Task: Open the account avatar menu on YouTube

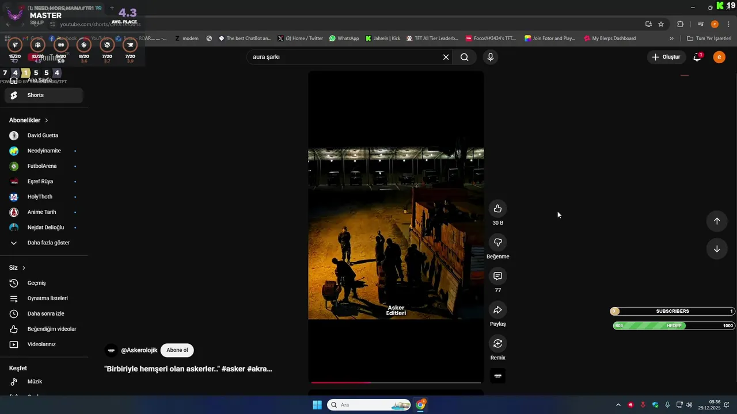Action: coord(719,57)
